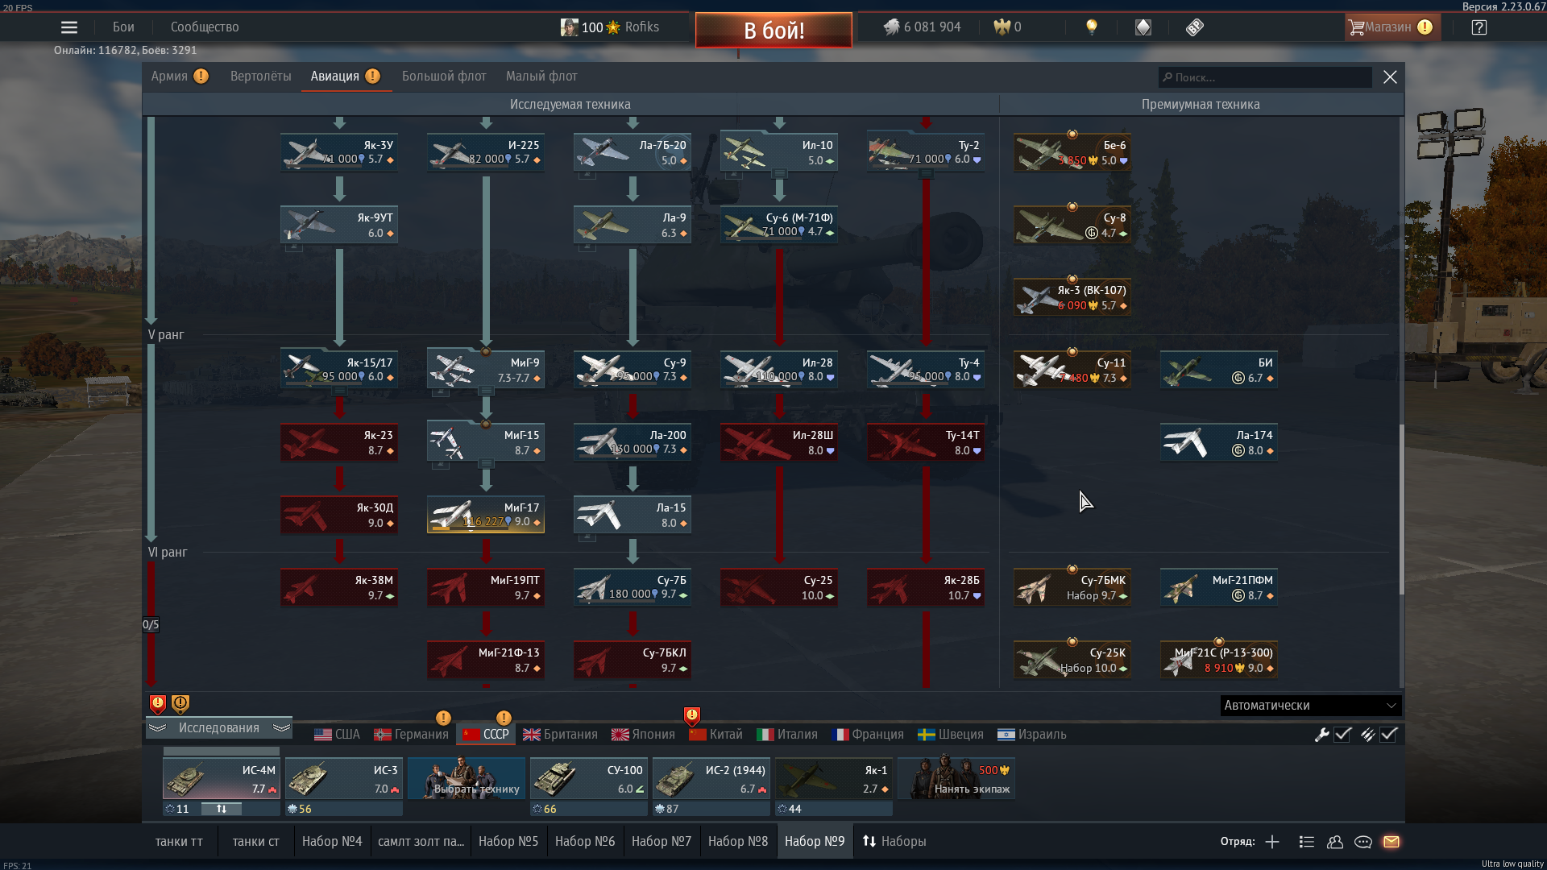Expand the group under Ту-2 card
The height and width of the screenshot is (870, 1547).
coord(926,174)
